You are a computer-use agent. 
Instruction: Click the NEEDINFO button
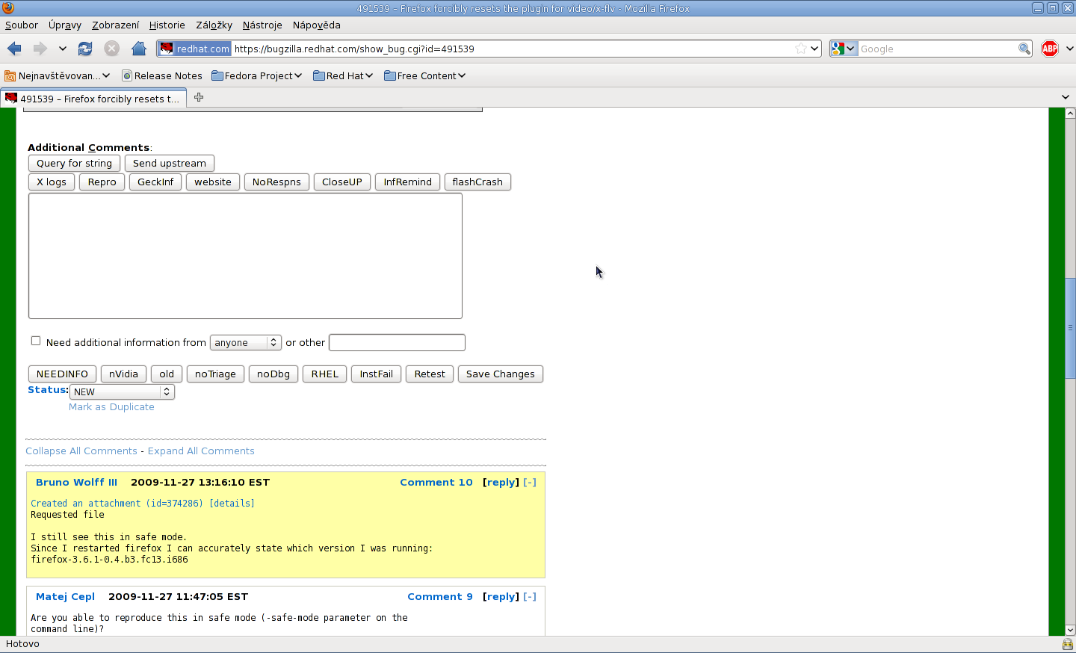coord(62,374)
